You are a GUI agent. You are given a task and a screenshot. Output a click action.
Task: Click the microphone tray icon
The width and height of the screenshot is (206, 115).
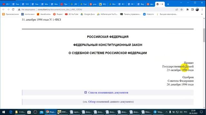(170, 112)
